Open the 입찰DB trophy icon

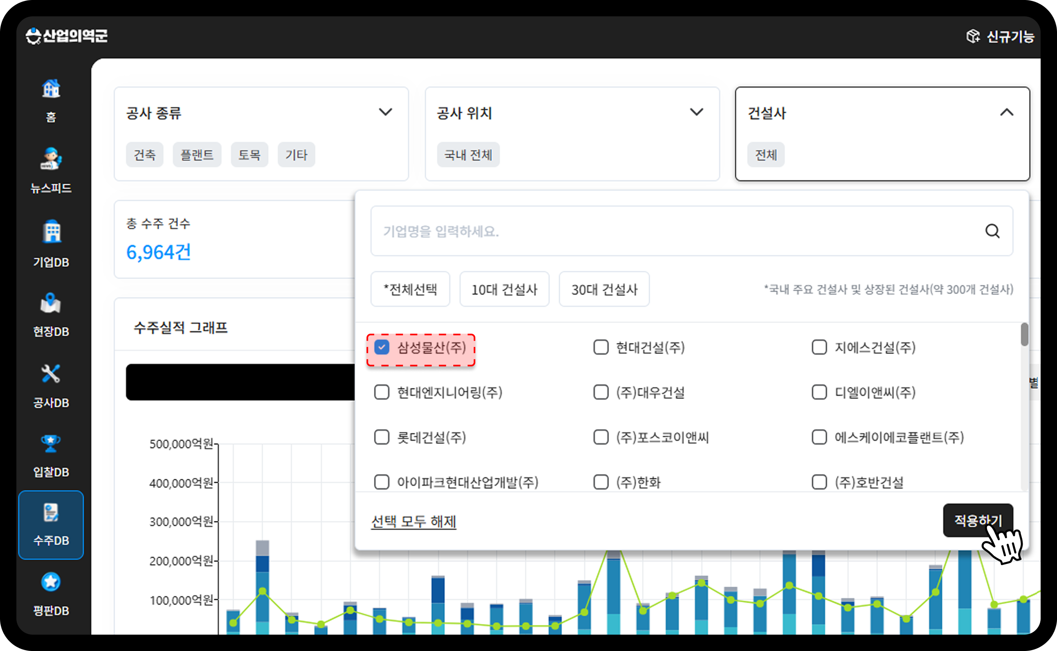(51, 443)
